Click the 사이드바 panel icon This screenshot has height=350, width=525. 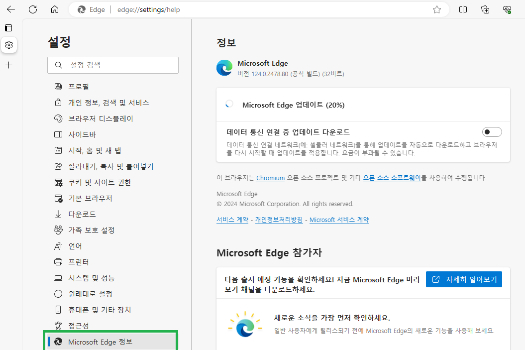pos(58,134)
